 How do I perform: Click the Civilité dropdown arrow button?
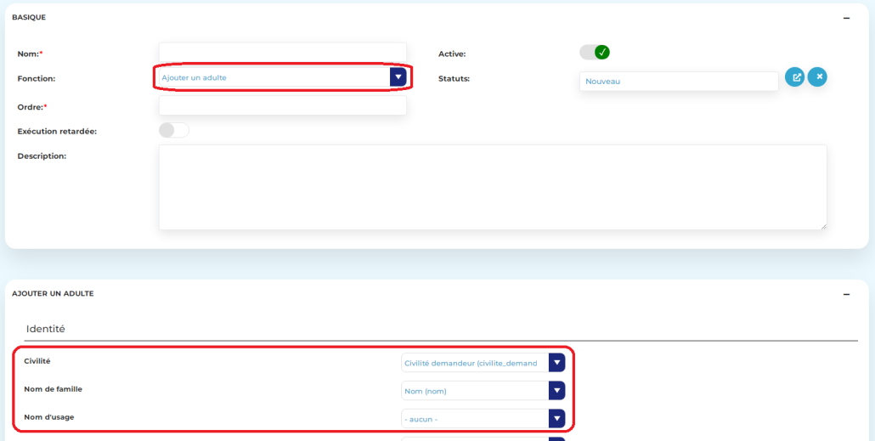click(556, 363)
